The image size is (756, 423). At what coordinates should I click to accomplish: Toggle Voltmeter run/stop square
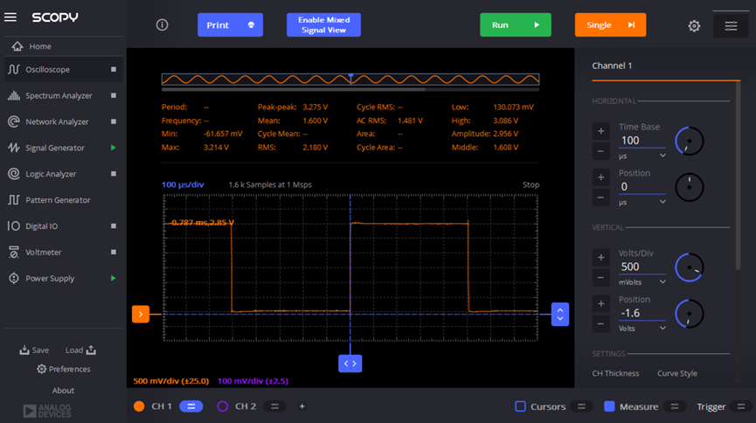point(114,252)
